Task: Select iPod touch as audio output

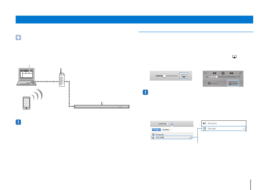Action: [x=224, y=123]
